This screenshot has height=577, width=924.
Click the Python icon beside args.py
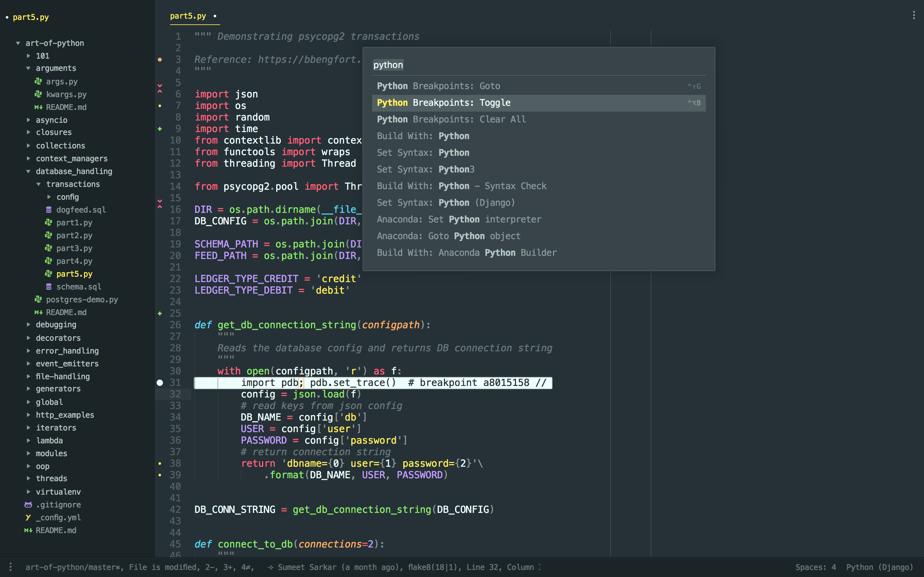click(38, 81)
